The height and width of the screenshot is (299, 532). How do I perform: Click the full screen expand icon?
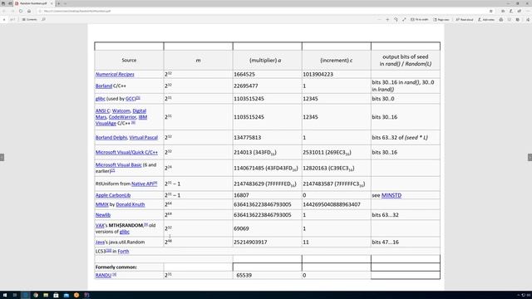pos(404,20)
